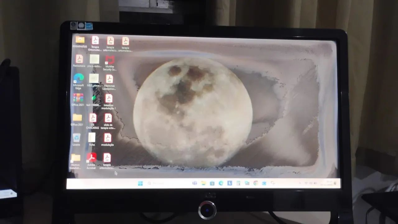
Task: Select the Intestino modulação 1 PDF
Action: click(109, 99)
